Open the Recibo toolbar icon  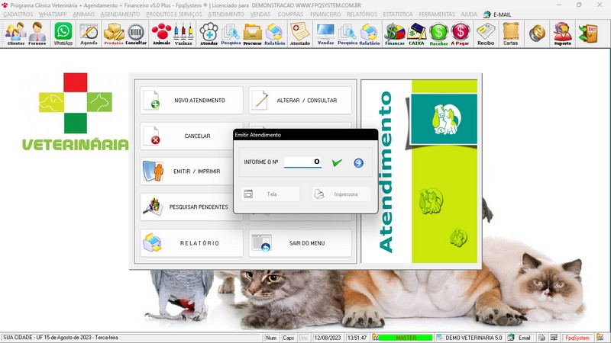click(x=486, y=34)
